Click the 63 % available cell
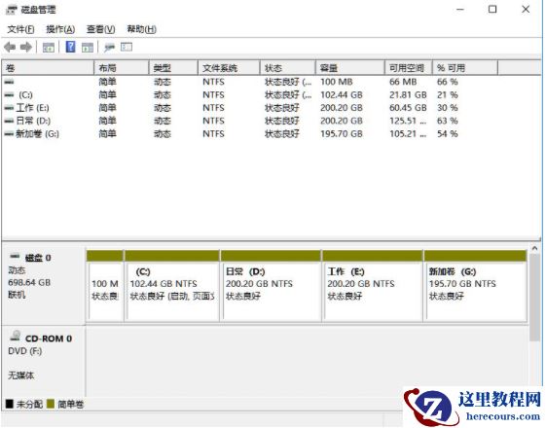546x428 pixels. pos(448,121)
